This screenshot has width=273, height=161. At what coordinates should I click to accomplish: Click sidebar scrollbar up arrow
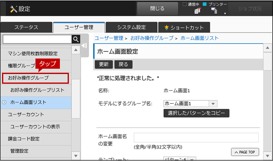[x=76, y=50]
